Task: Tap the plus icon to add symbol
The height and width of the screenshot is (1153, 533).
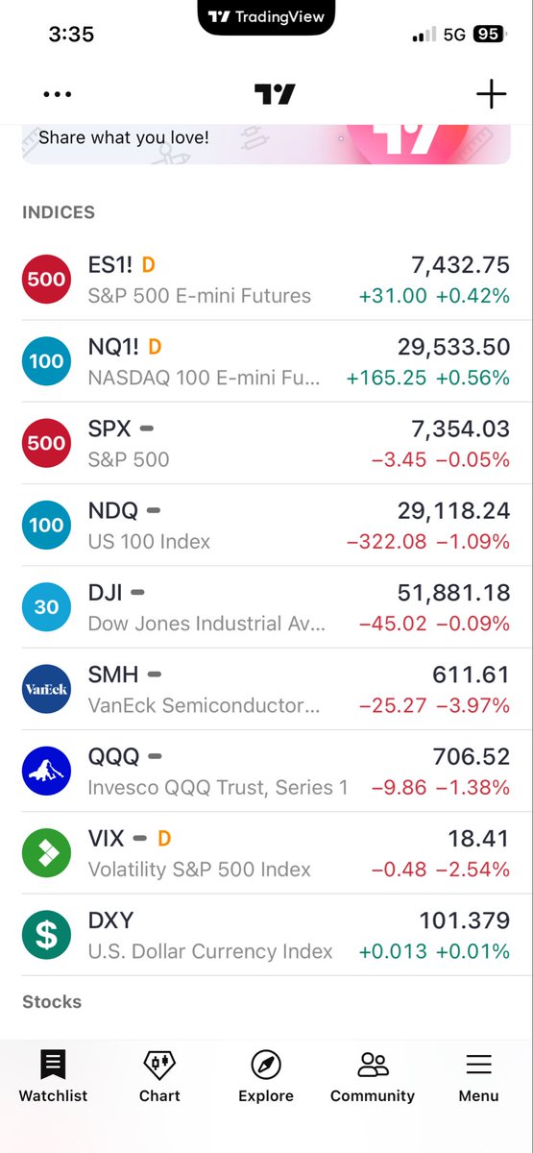Action: [491, 94]
